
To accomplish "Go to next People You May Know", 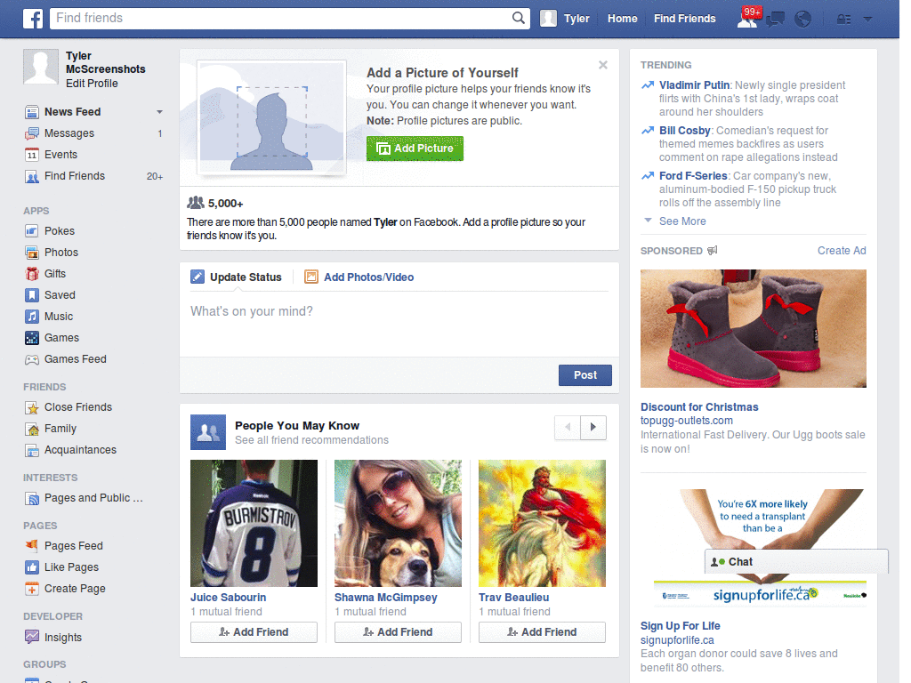I will [593, 428].
